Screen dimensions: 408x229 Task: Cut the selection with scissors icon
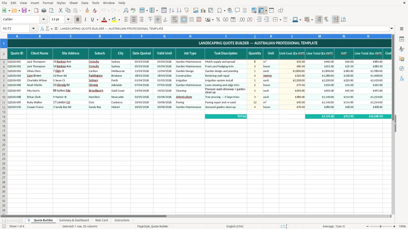tap(61, 11)
